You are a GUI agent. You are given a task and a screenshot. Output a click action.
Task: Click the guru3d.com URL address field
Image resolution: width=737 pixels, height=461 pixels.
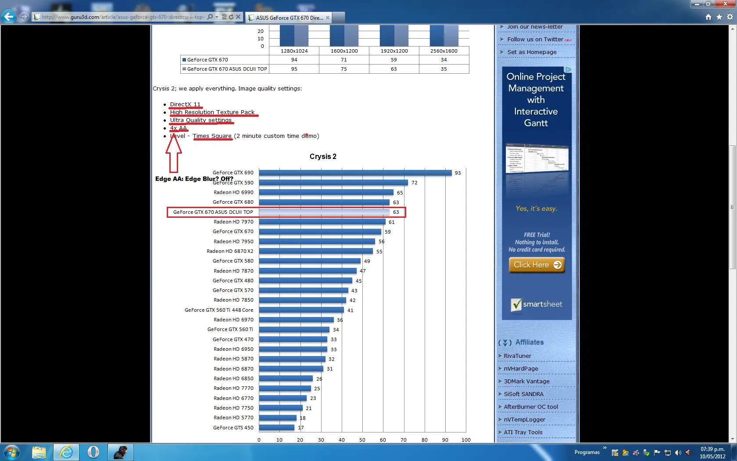point(123,17)
